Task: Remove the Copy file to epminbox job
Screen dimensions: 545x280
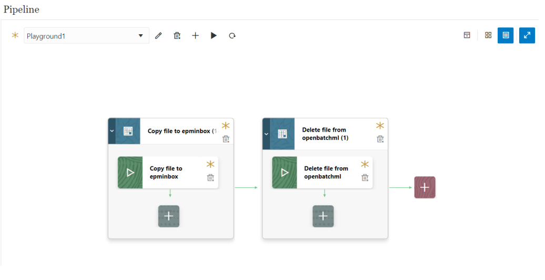Action: coord(210,178)
